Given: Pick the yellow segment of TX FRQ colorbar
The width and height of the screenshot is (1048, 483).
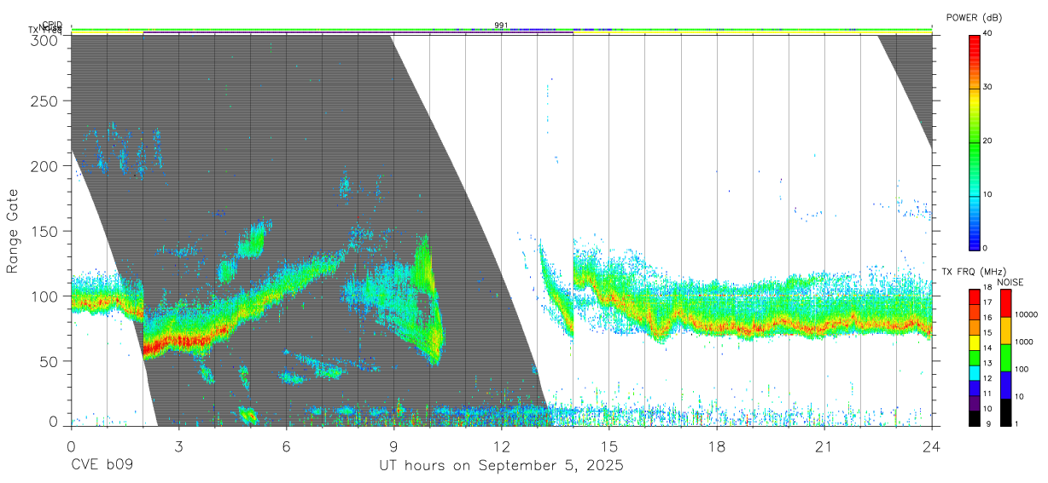Looking at the screenshot, I should [x=975, y=341].
